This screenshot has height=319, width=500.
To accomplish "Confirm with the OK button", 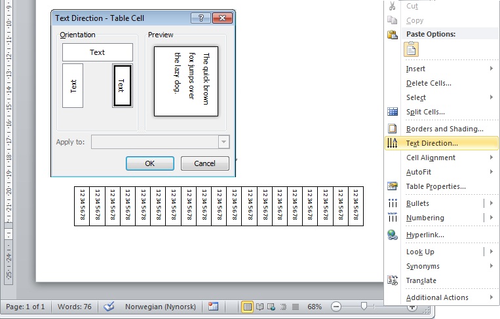I will (150, 163).
